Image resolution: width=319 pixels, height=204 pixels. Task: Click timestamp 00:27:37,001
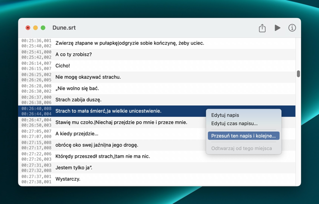(36, 176)
